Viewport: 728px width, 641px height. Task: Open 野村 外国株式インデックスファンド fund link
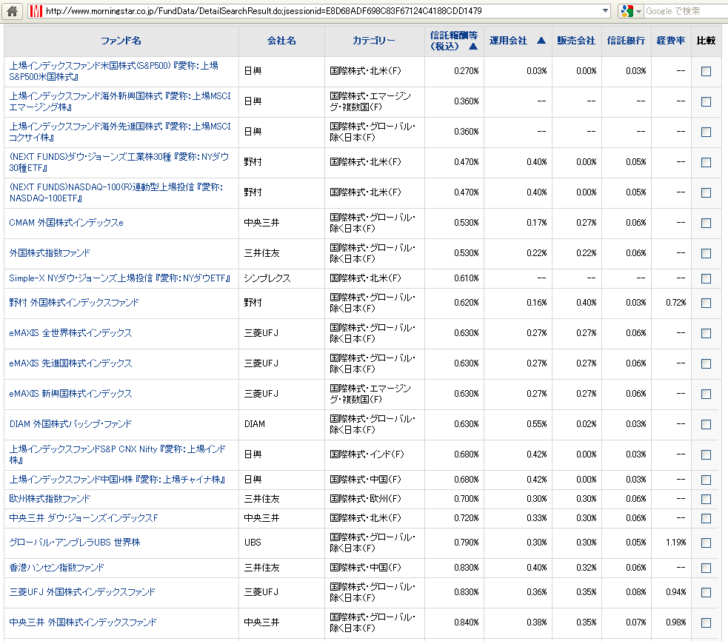pos(74,303)
